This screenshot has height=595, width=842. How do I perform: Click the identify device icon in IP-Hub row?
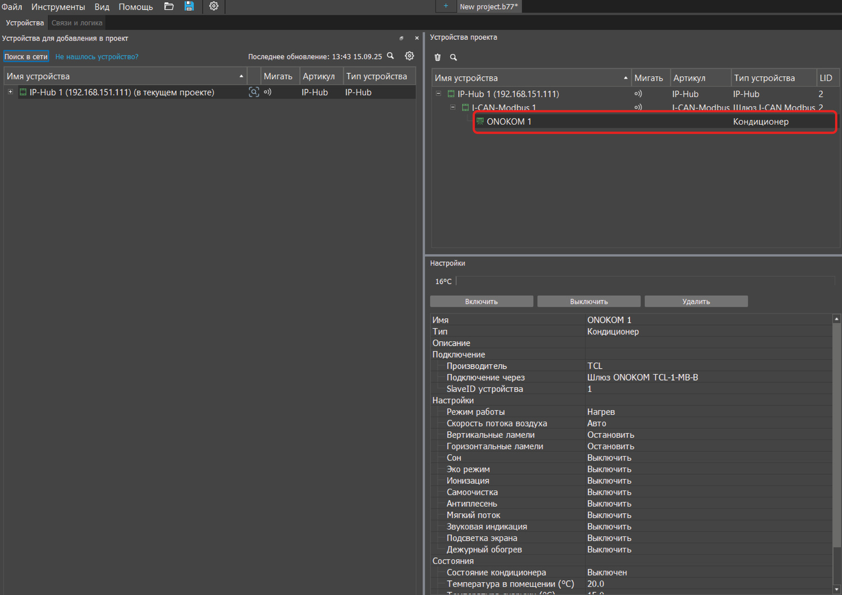click(254, 92)
